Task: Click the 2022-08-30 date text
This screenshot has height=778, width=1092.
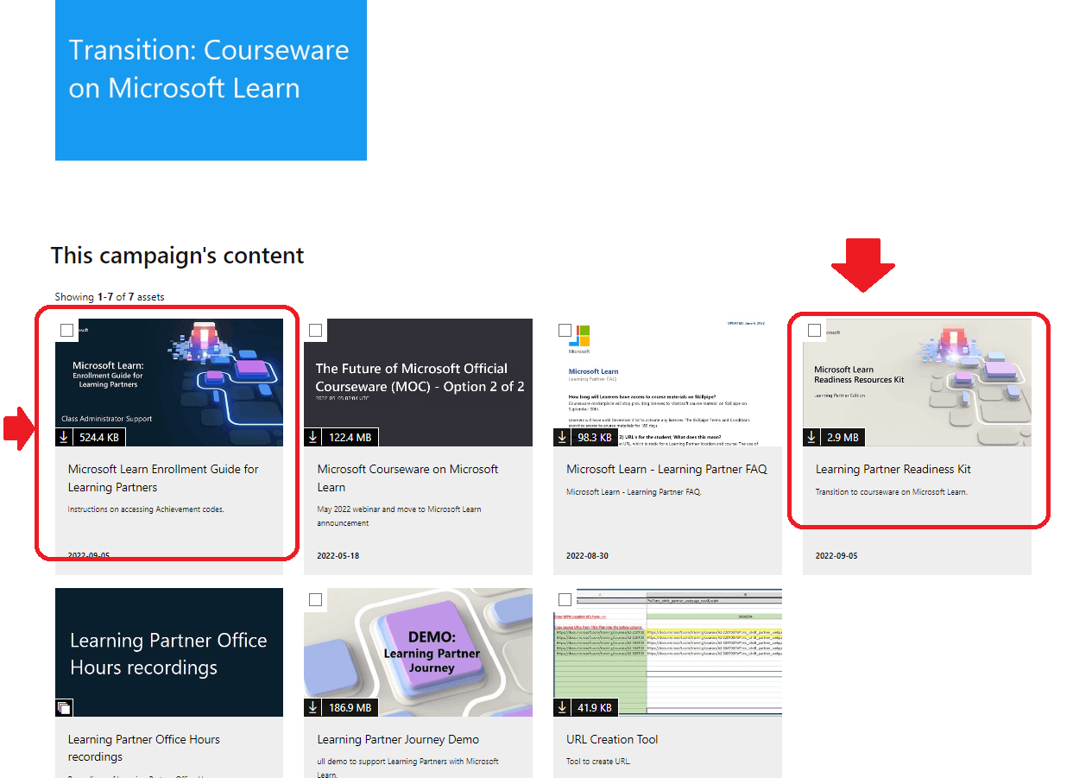Action: [587, 556]
